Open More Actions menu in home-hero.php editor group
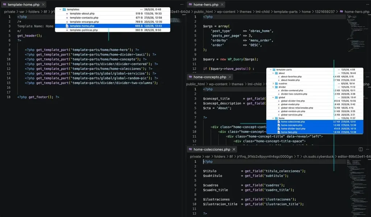371x217 pixels. pos(367,4)
